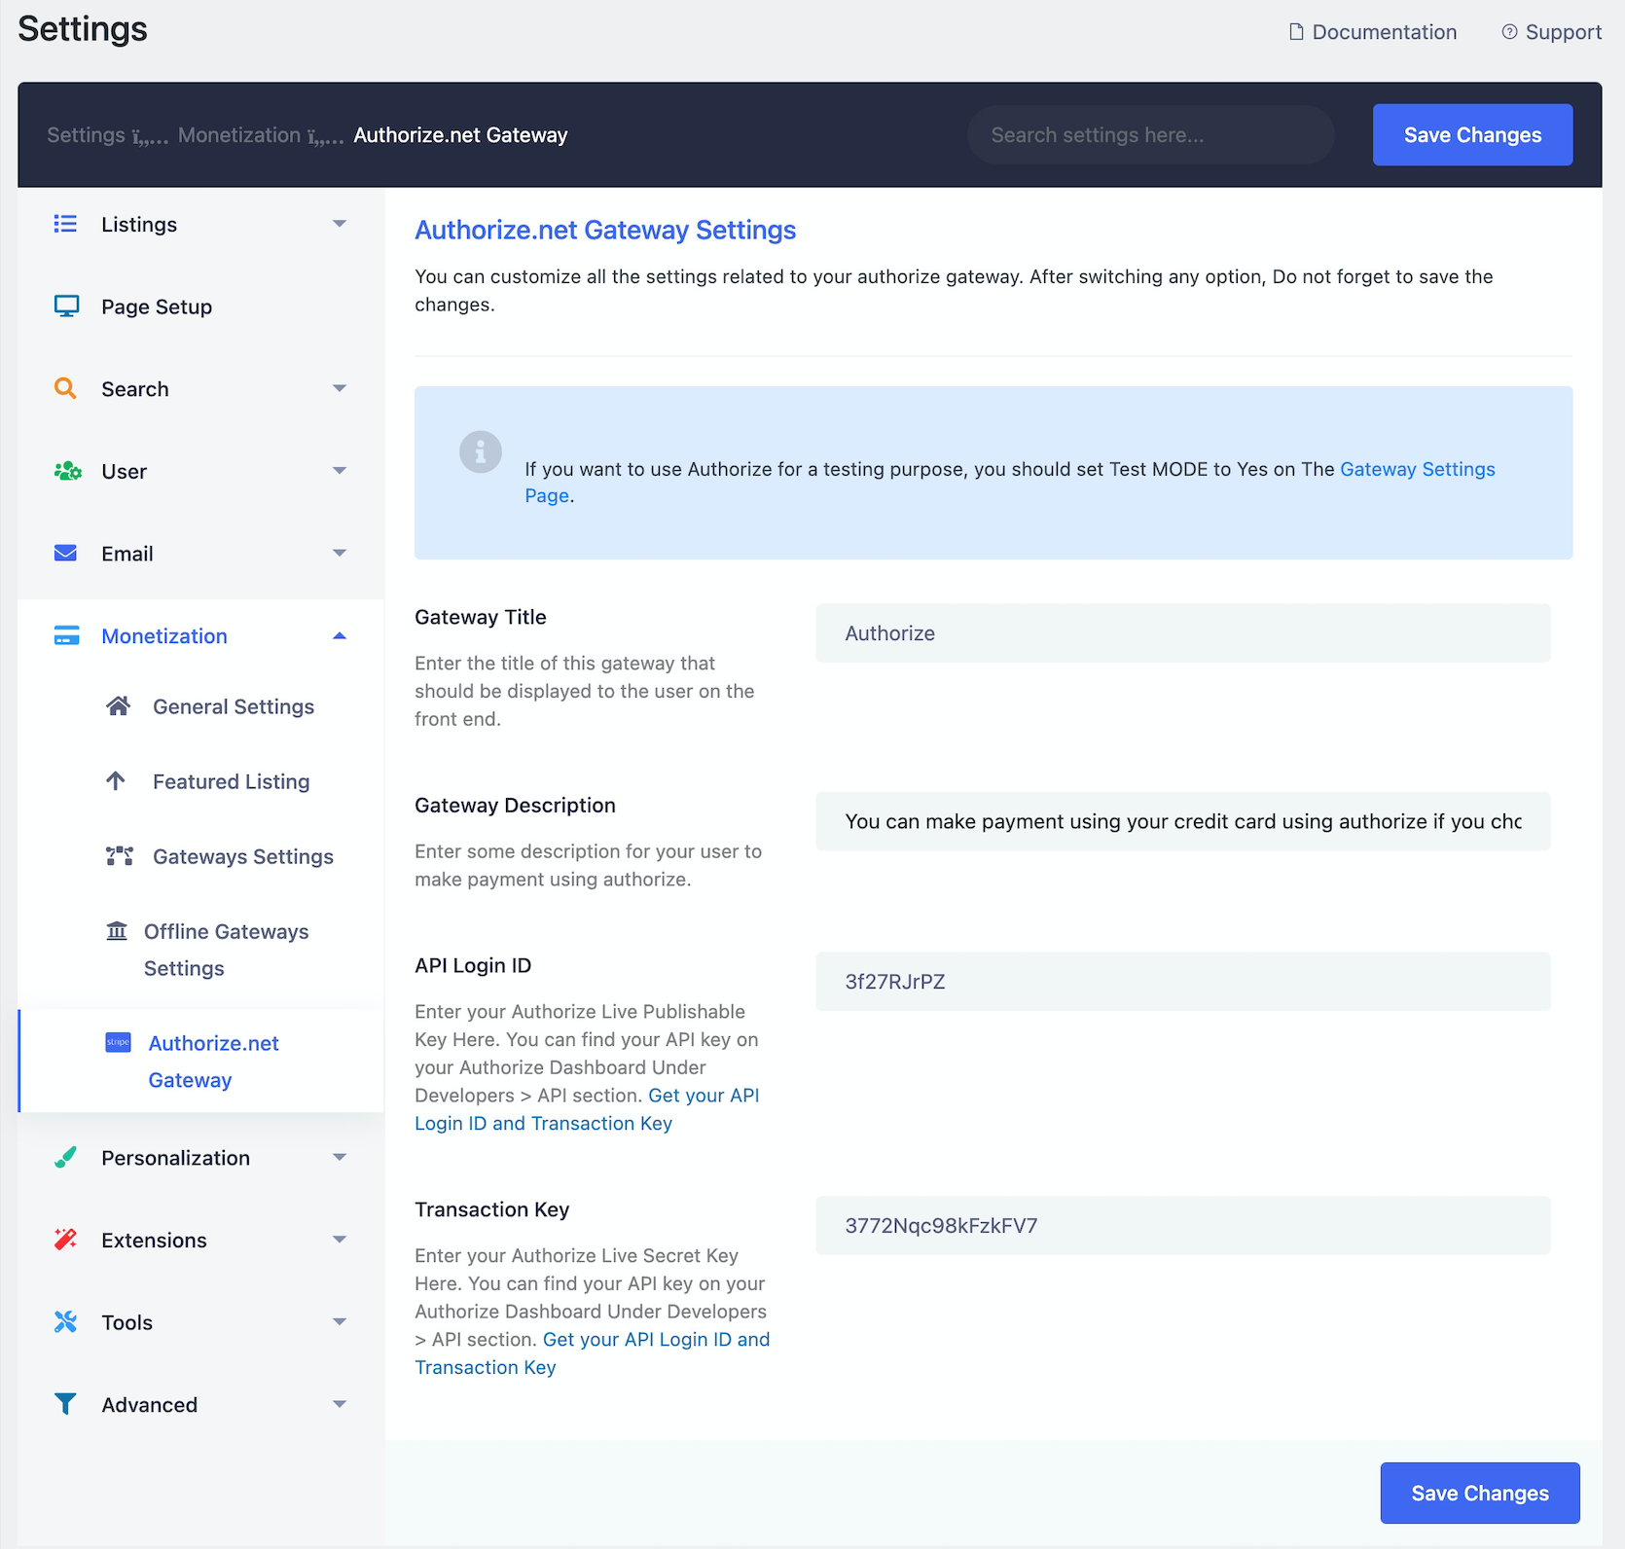Screen dimensions: 1625x1549
Task: Select the Personalization brush icon
Action: pyautogui.click(x=64, y=1157)
